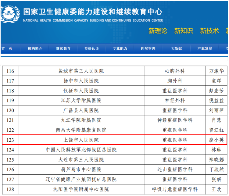Select cell 江苏大学附属医院
This screenshot has width=229, height=196.
[x=81, y=100]
